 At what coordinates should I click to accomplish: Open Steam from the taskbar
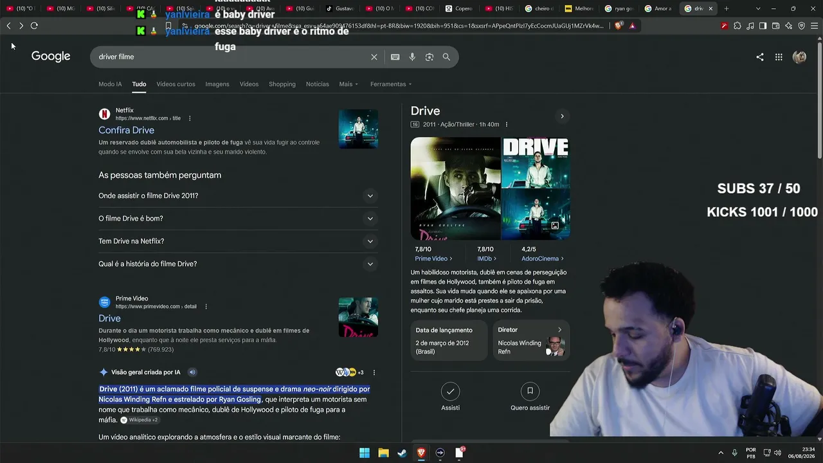(402, 453)
